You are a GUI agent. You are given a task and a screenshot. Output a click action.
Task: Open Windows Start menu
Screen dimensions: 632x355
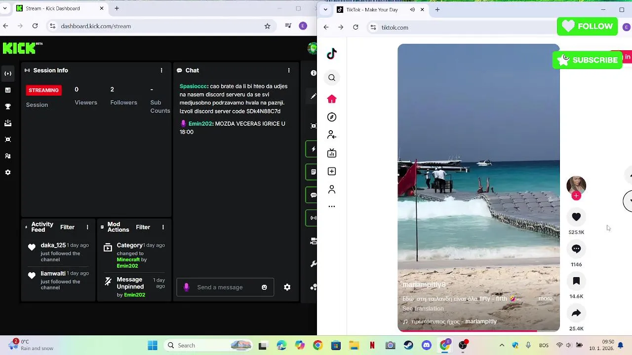[x=153, y=346]
